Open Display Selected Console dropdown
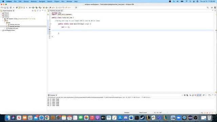This screenshot has height=122, width=217. [208, 95]
